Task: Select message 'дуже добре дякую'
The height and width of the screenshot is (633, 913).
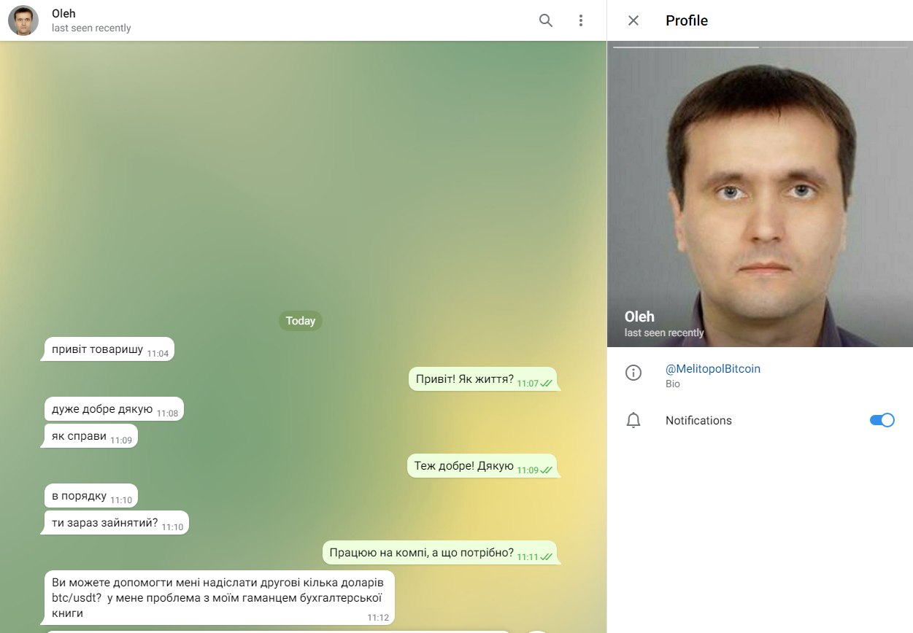Action: [x=114, y=409]
